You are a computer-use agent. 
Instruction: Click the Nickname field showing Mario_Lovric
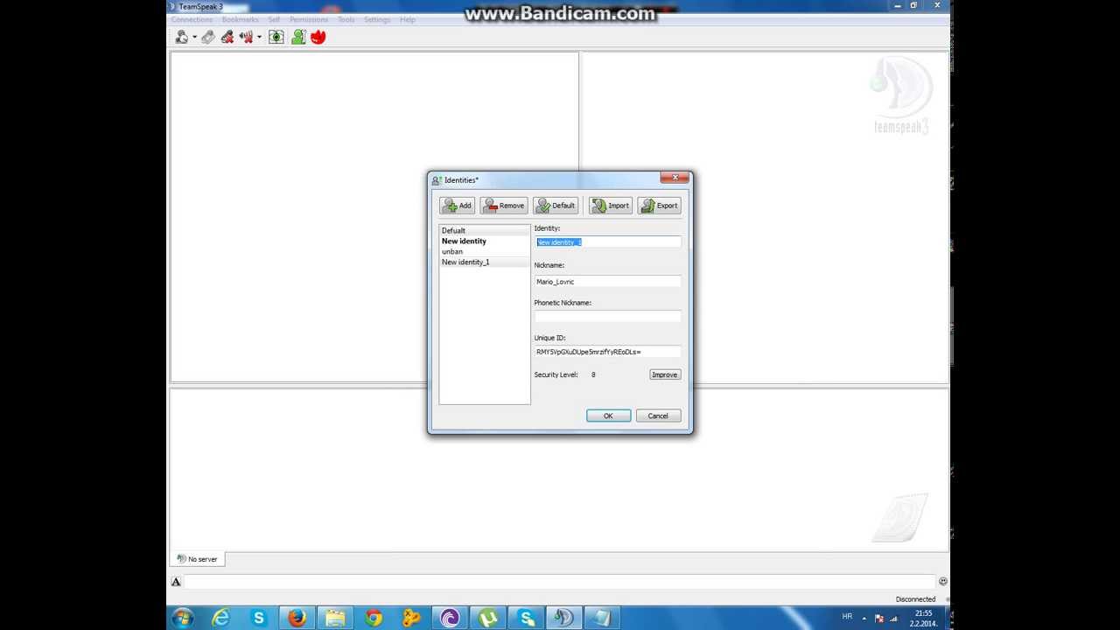[607, 282]
